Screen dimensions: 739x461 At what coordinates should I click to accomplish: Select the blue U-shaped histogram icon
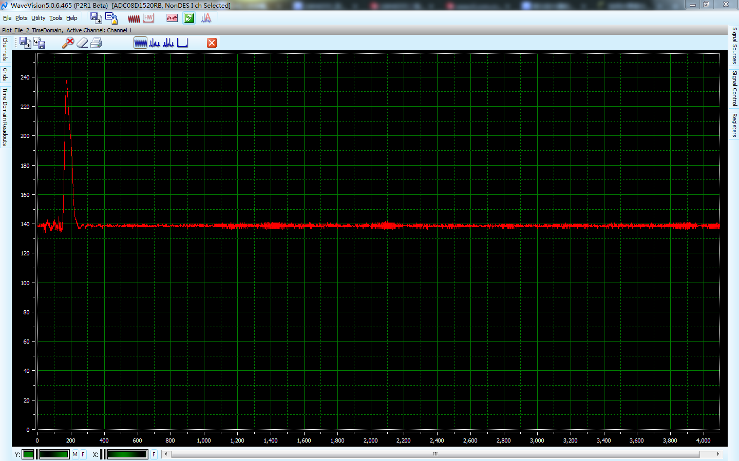pos(182,43)
